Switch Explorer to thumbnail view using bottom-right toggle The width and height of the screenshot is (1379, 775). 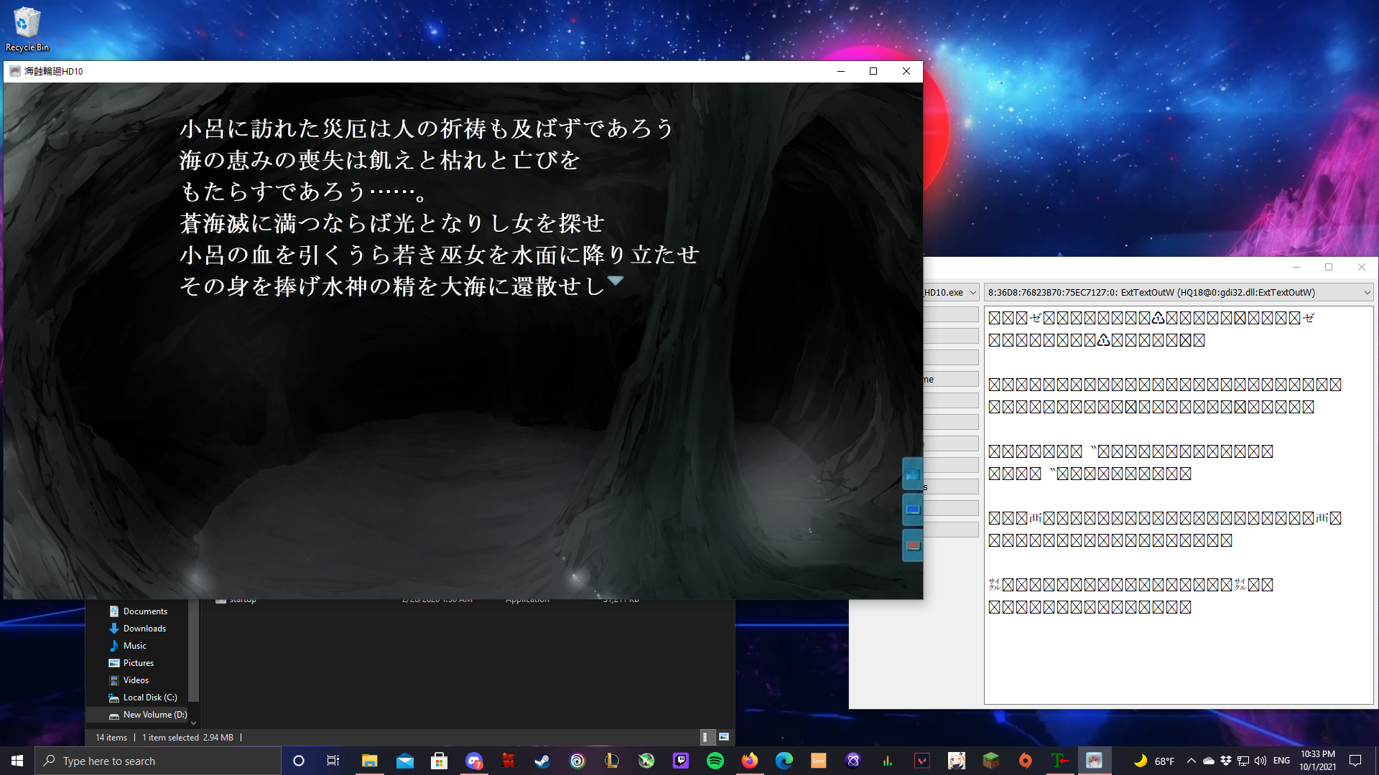point(724,736)
